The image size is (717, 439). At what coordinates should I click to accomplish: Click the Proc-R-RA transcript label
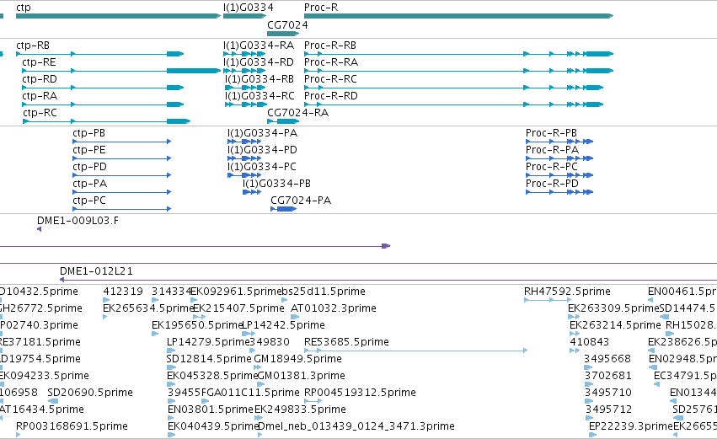pyautogui.click(x=331, y=62)
